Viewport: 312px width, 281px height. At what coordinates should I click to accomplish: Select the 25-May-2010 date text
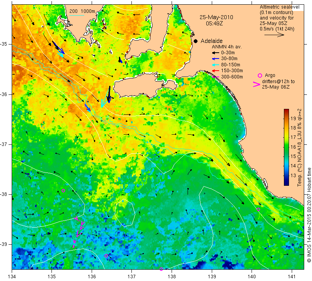216,17
